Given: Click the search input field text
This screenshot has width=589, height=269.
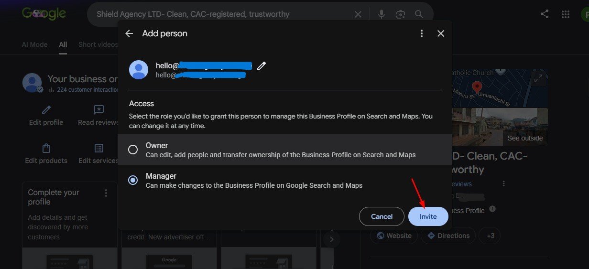Looking at the screenshot, I should [193, 14].
